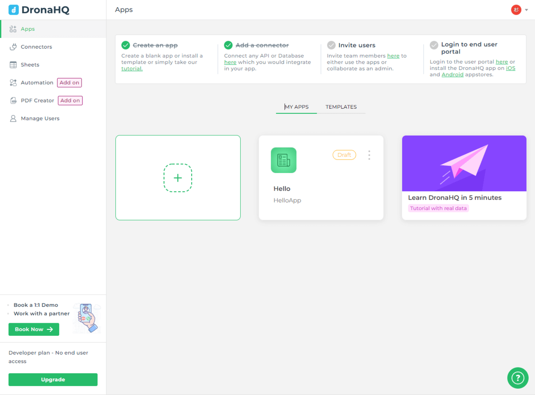Click 'here' link for user portal login
The width and height of the screenshot is (535, 395).
(502, 62)
